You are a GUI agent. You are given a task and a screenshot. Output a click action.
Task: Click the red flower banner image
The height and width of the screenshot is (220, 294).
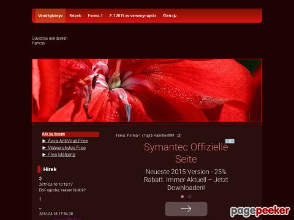147,90
